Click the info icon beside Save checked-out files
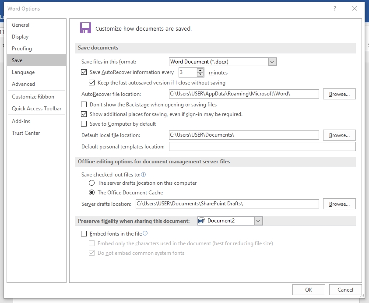The width and height of the screenshot is (369, 303). pos(144,174)
